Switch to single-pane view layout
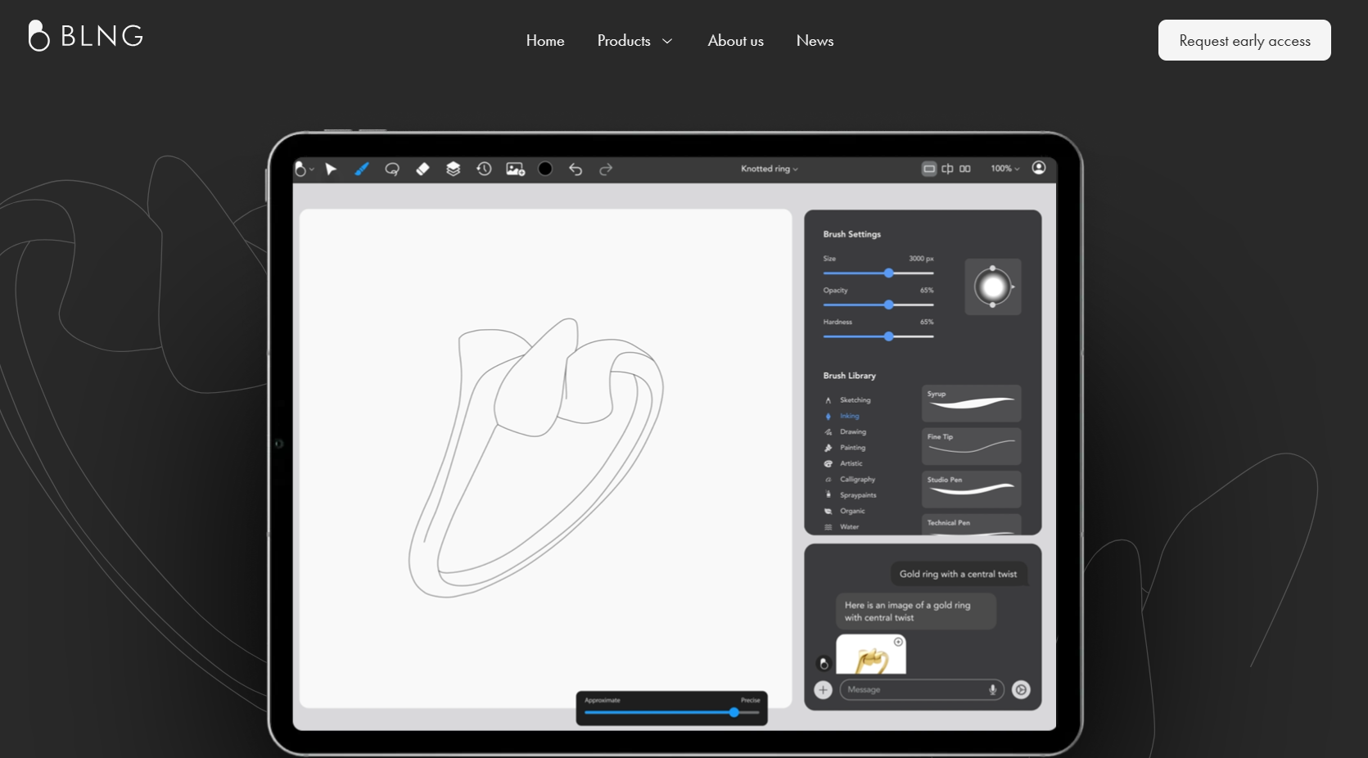 pos(929,169)
